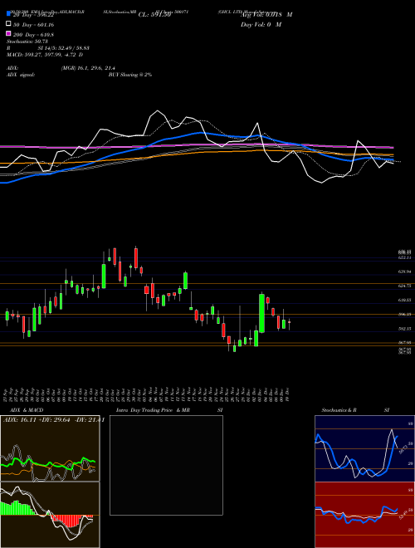415x548 pixels.
Task: Select the '200 Day = 610.8' legend text
Action: coord(33,35)
